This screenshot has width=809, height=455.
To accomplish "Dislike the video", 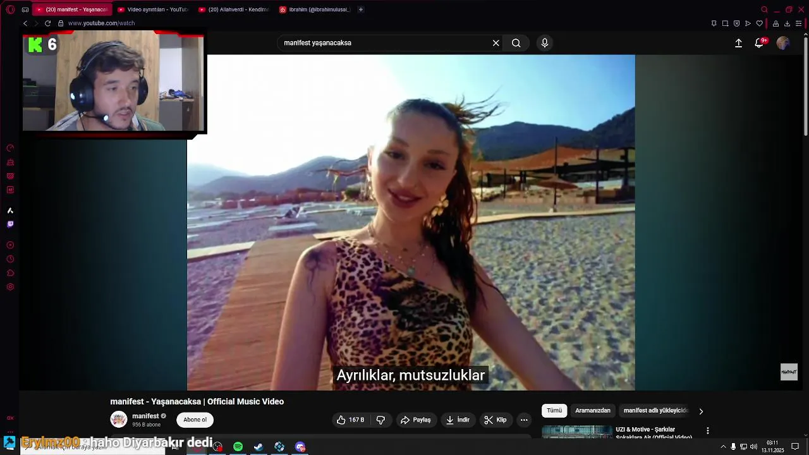I will pos(380,420).
